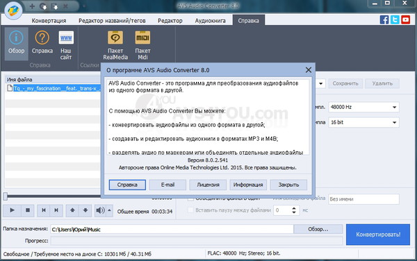Click the Справка button in the dialog
The width and height of the screenshot is (417, 261).
click(127, 185)
